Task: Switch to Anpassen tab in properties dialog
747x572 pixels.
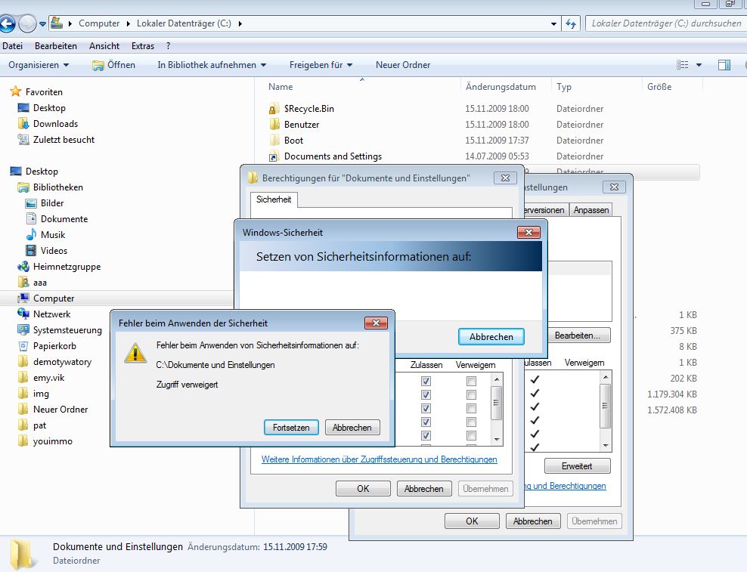Action: 590,210
